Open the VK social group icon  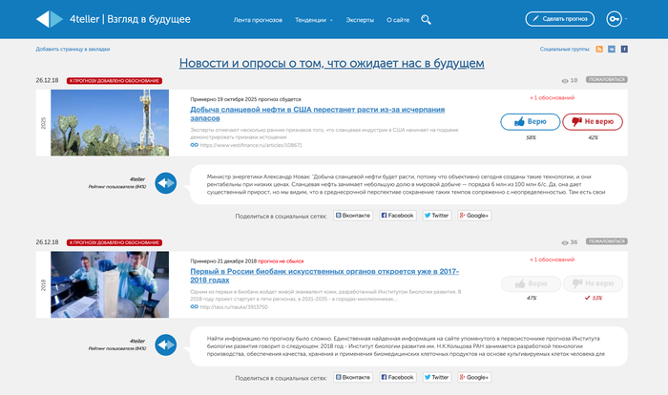pyautogui.click(x=611, y=48)
